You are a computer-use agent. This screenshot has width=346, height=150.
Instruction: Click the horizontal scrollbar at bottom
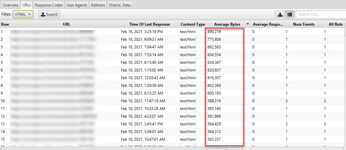[172, 148]
